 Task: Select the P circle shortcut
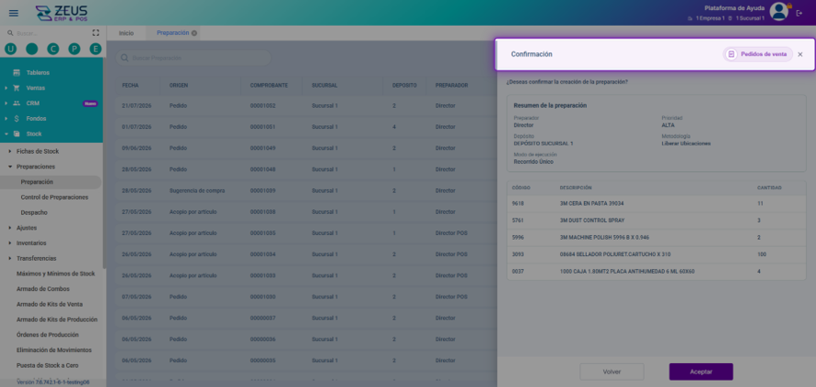[x=75, y=49]
